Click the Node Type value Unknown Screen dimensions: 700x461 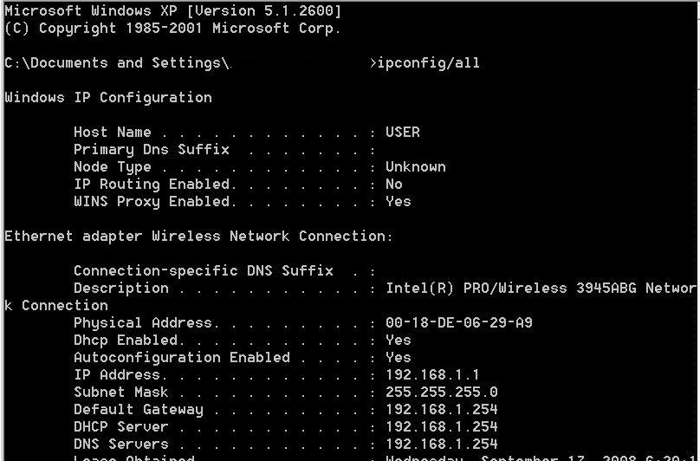[x=416, y=166]
